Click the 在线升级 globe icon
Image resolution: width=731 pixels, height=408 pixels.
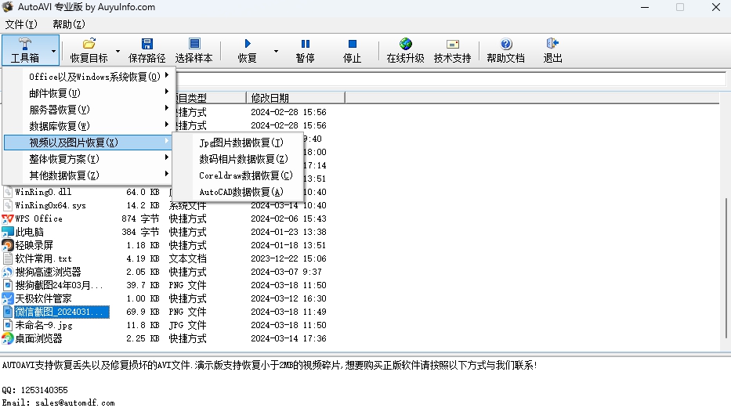pyautogui.click(x=406, y=44)
